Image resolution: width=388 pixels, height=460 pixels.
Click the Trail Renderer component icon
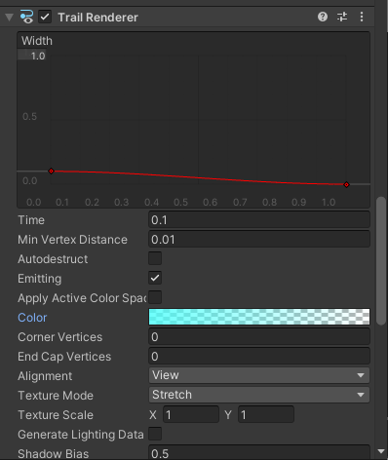coord(26,17)
